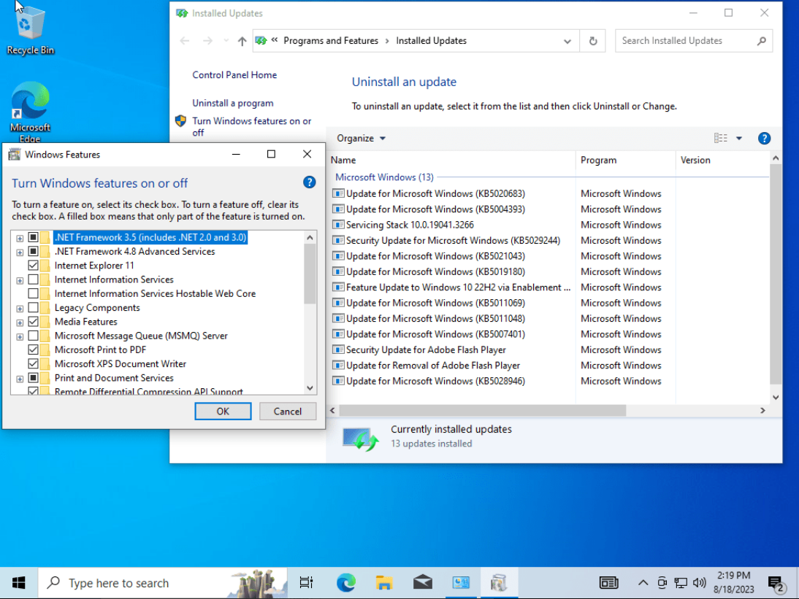Expand Media Features node
Image resolution: width=799 pixels, height=599 pixels.
point(20,322)
